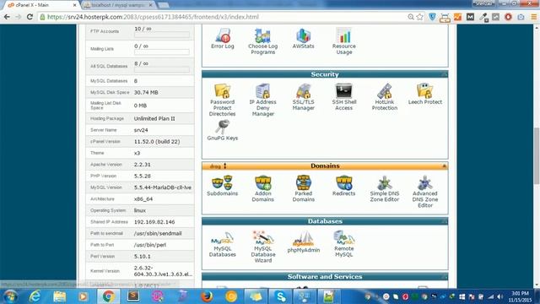
Task: Select cPanel version 11.52.0 text
Action: (157, 142)
